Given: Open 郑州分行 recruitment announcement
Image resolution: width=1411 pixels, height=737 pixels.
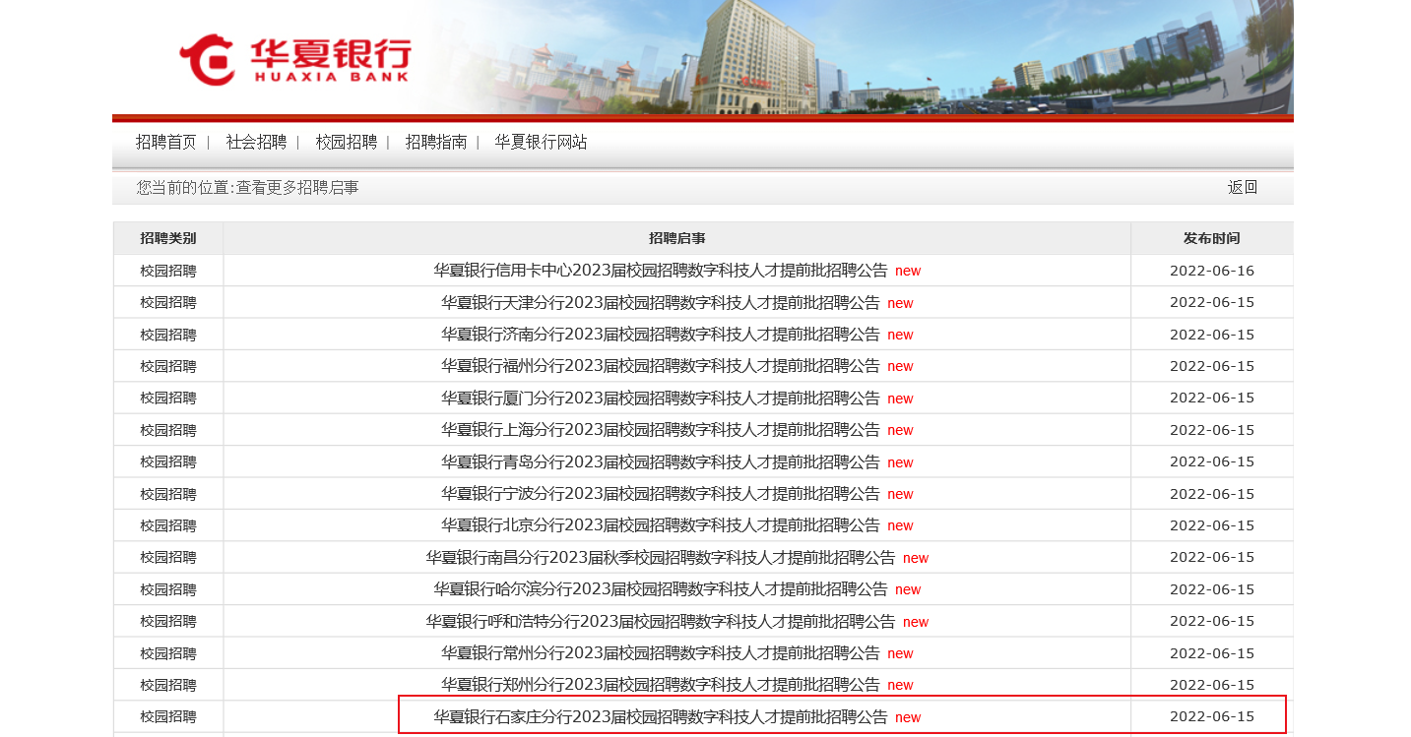Looking at the screenshot, I should tap(661, 684).
